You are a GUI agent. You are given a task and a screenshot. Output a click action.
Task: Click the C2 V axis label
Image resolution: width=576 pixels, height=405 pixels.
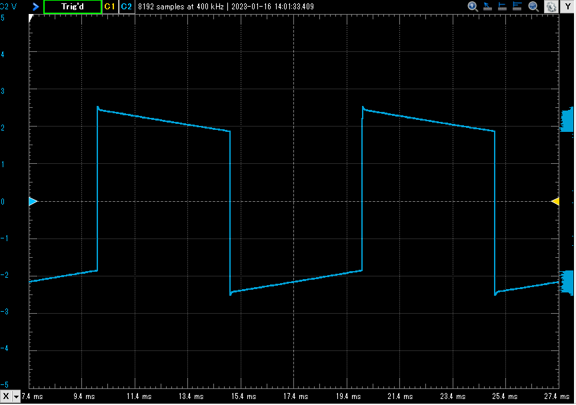[x=9, y=7]
